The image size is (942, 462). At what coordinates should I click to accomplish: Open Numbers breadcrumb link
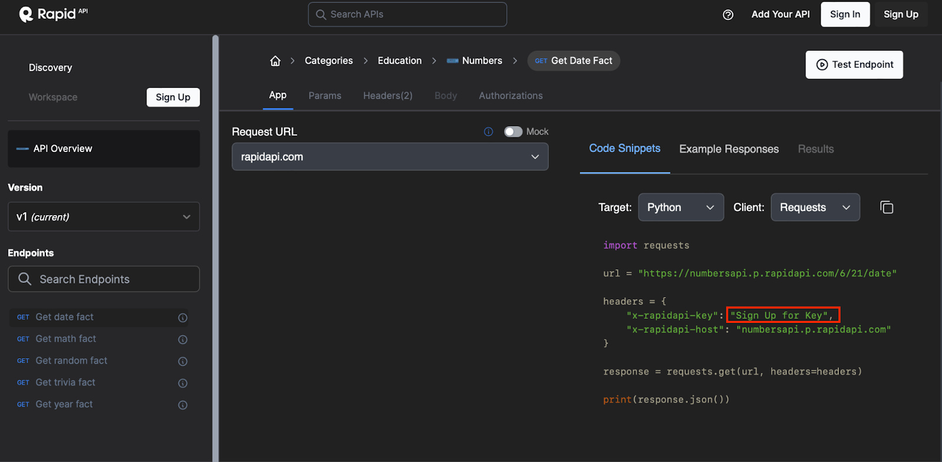pos(482,61)
